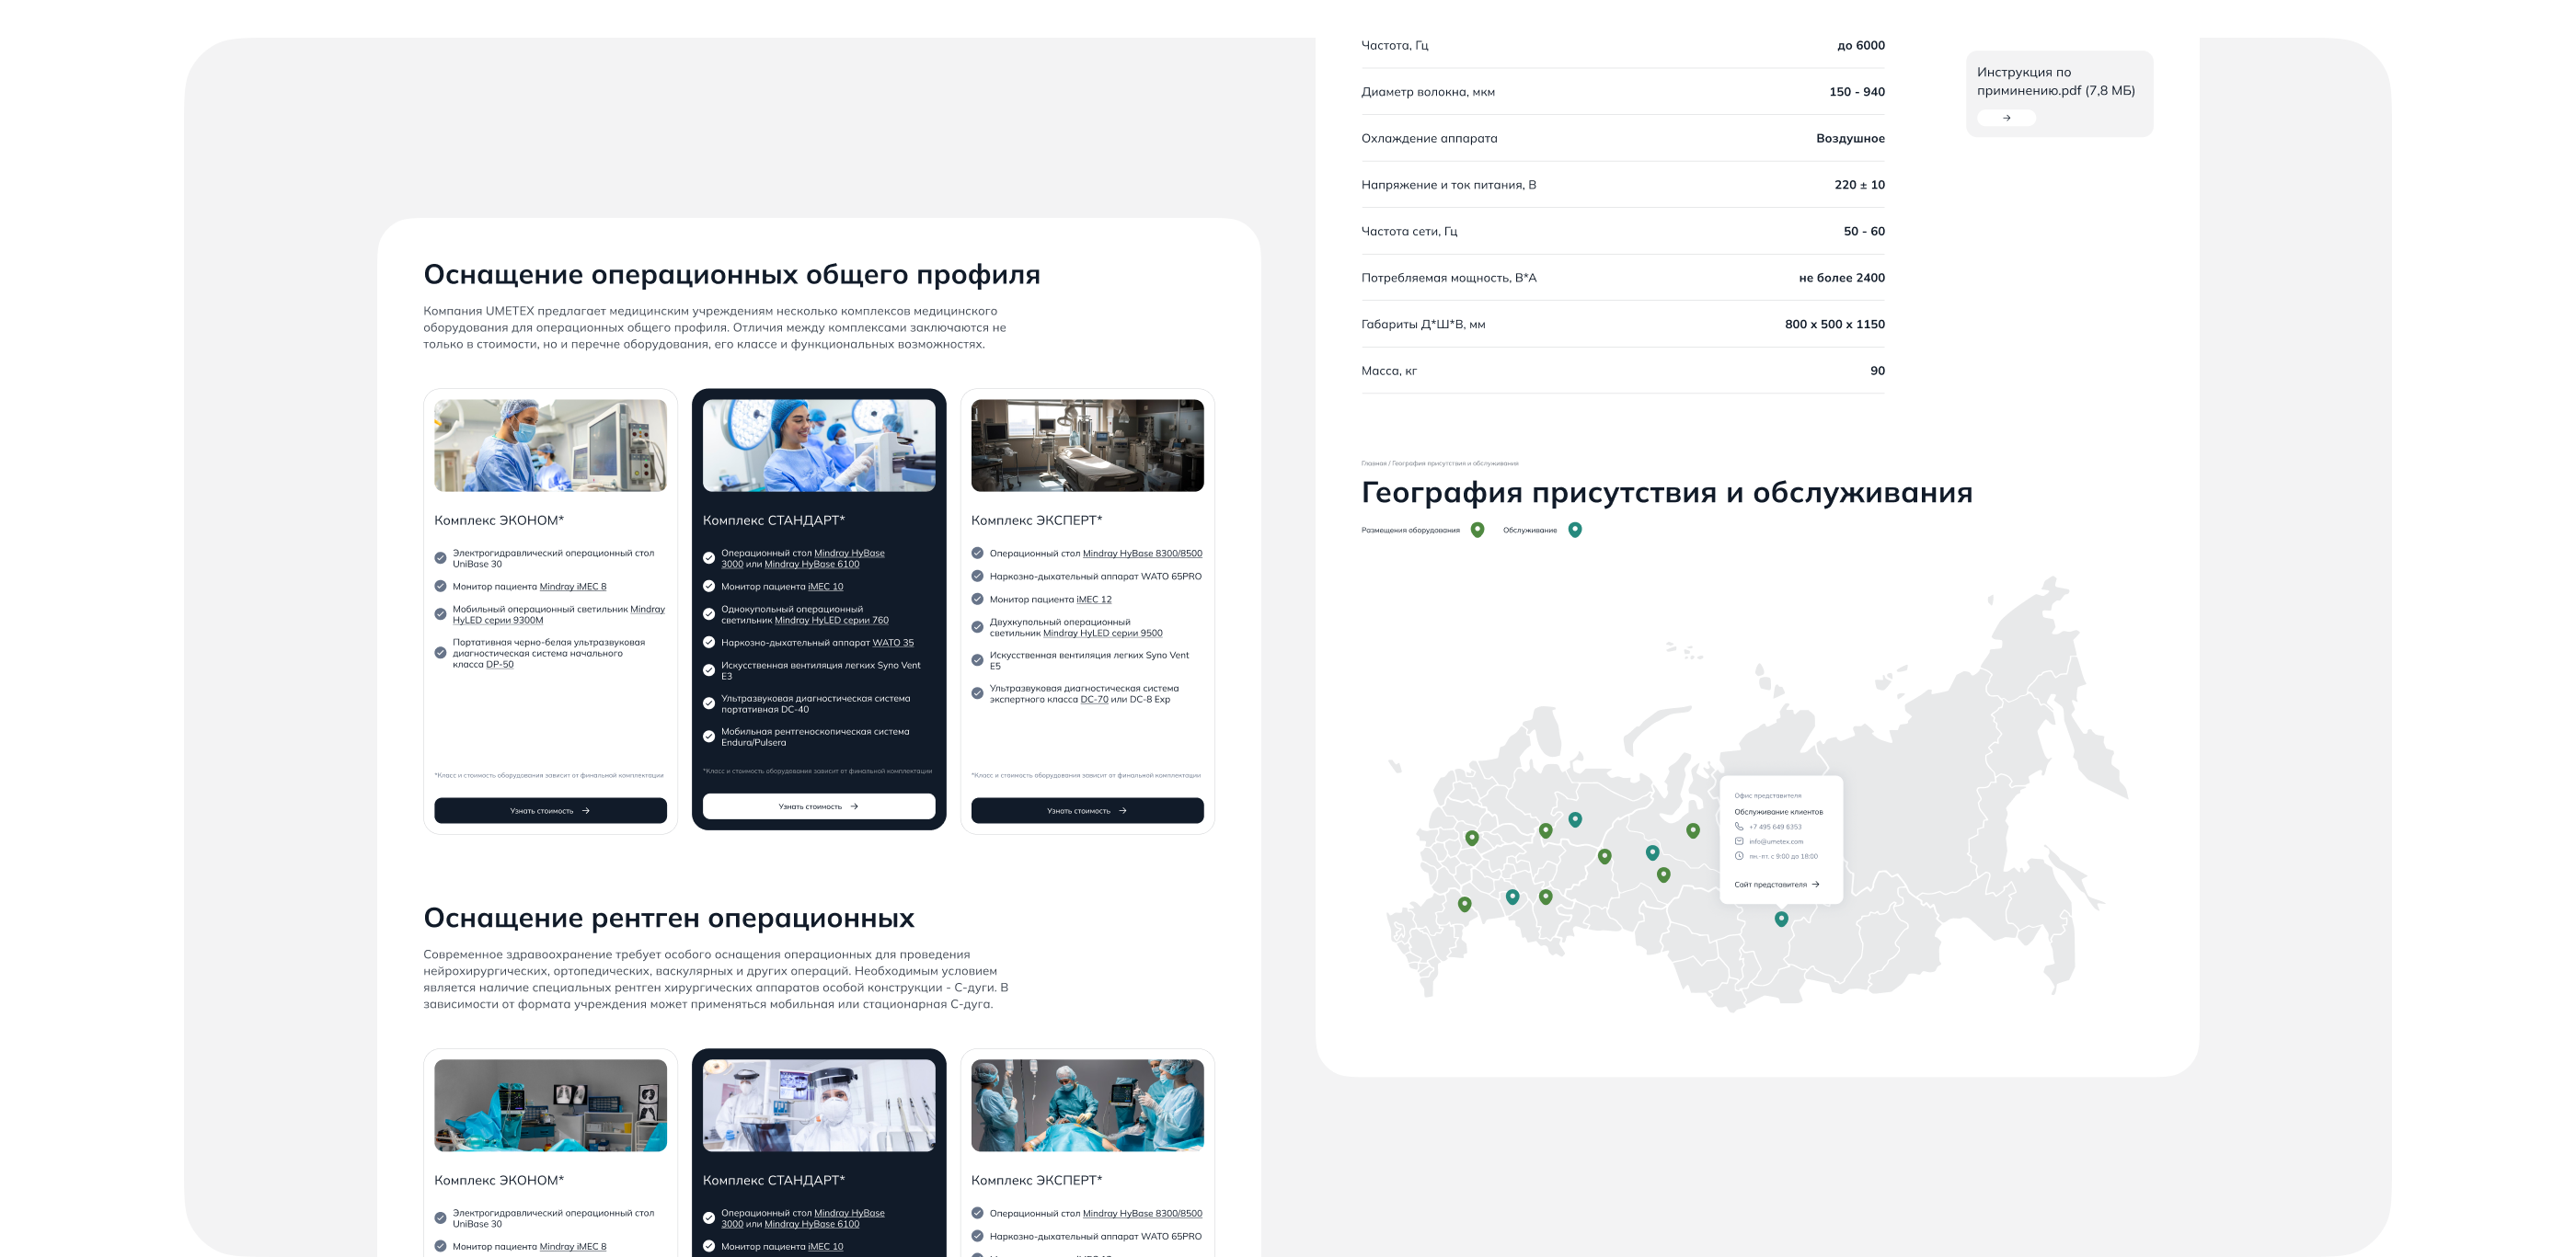Click the checkmark beside Наркозно-дыхательный аппарат WATO 65PRO
This screenshot has width=2576, height=1257.
coord(977,577)
